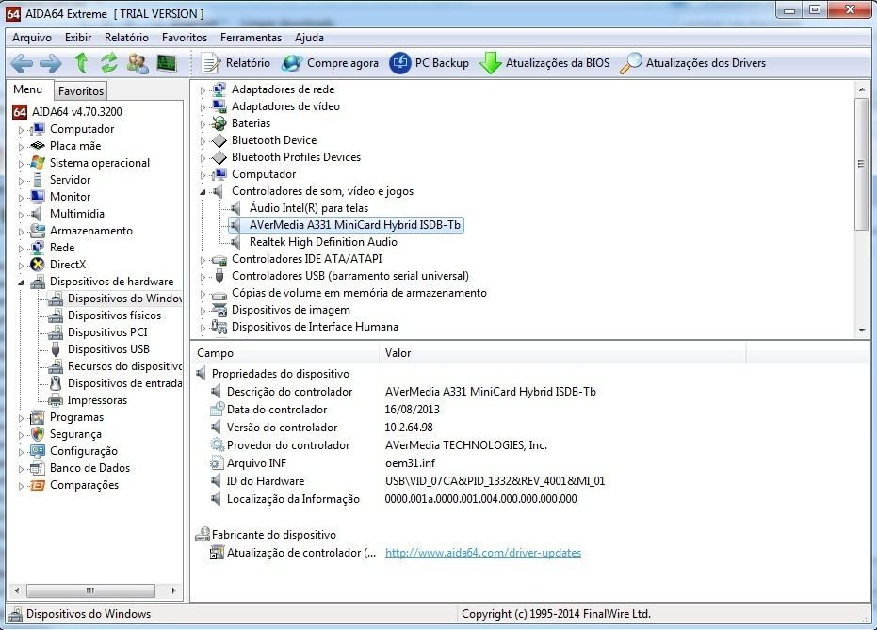Expand the Adaptadores de rede node
This screenshot has width=877, height=630.
click(203, 90)
